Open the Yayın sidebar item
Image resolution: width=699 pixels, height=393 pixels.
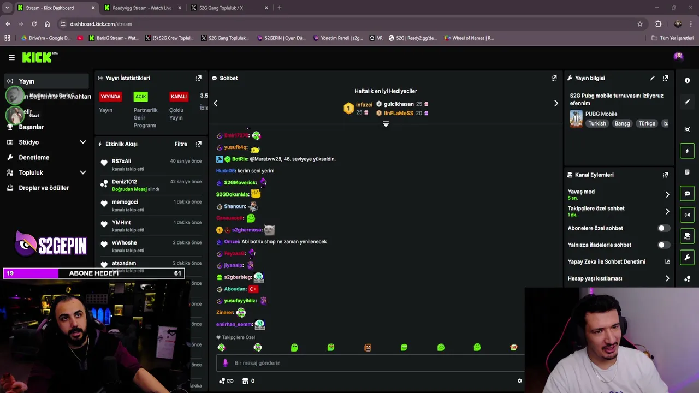pyautogui.click(x=46, y=81)
